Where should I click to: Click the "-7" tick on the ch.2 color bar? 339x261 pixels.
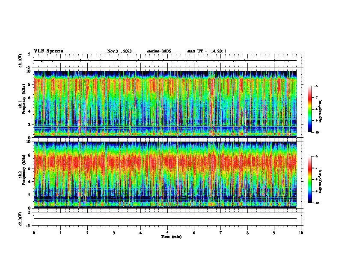tap(316, 168)
